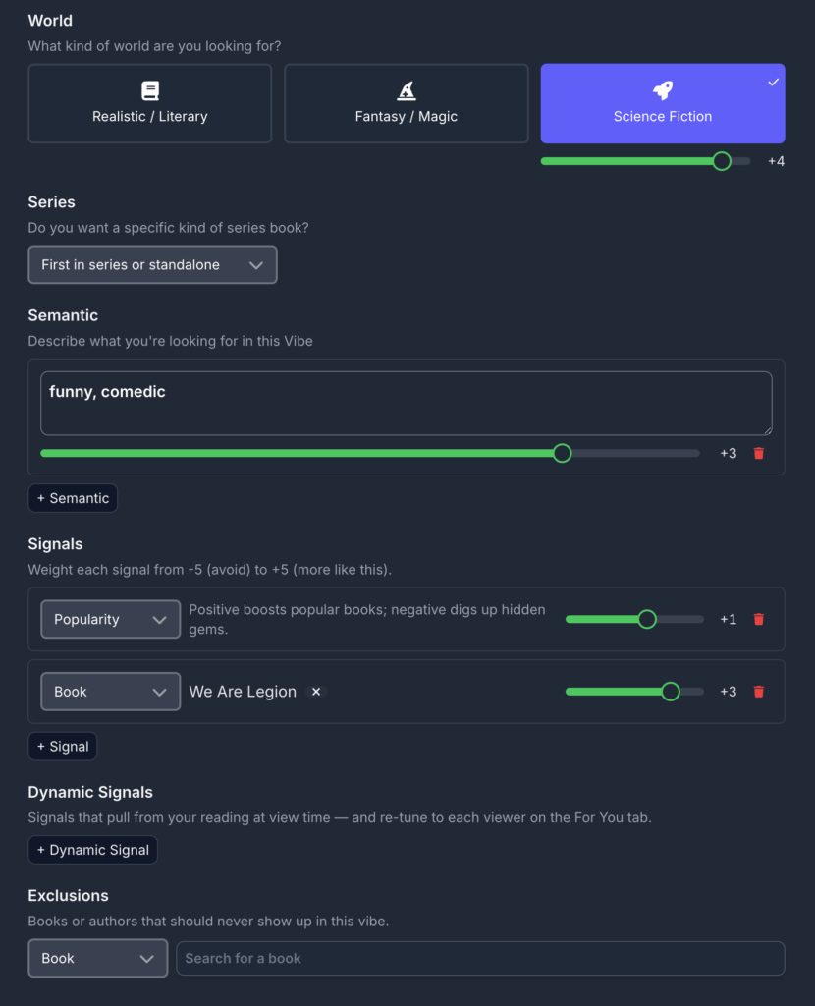This screenshot has height=1006, width=815.
Task: Click the Search for a book field
Action: (480, 959)
